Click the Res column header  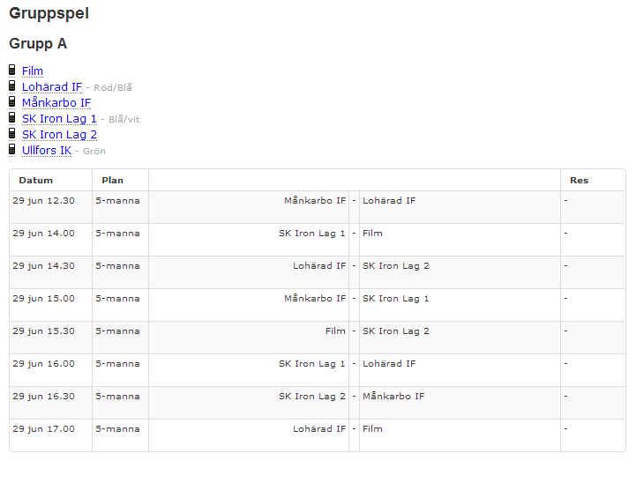tap(579, 181)
